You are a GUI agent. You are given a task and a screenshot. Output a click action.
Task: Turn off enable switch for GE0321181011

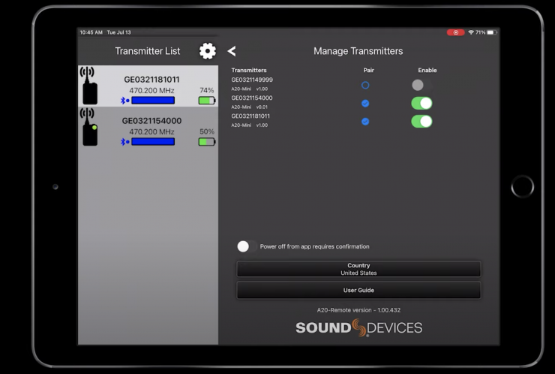421,121
